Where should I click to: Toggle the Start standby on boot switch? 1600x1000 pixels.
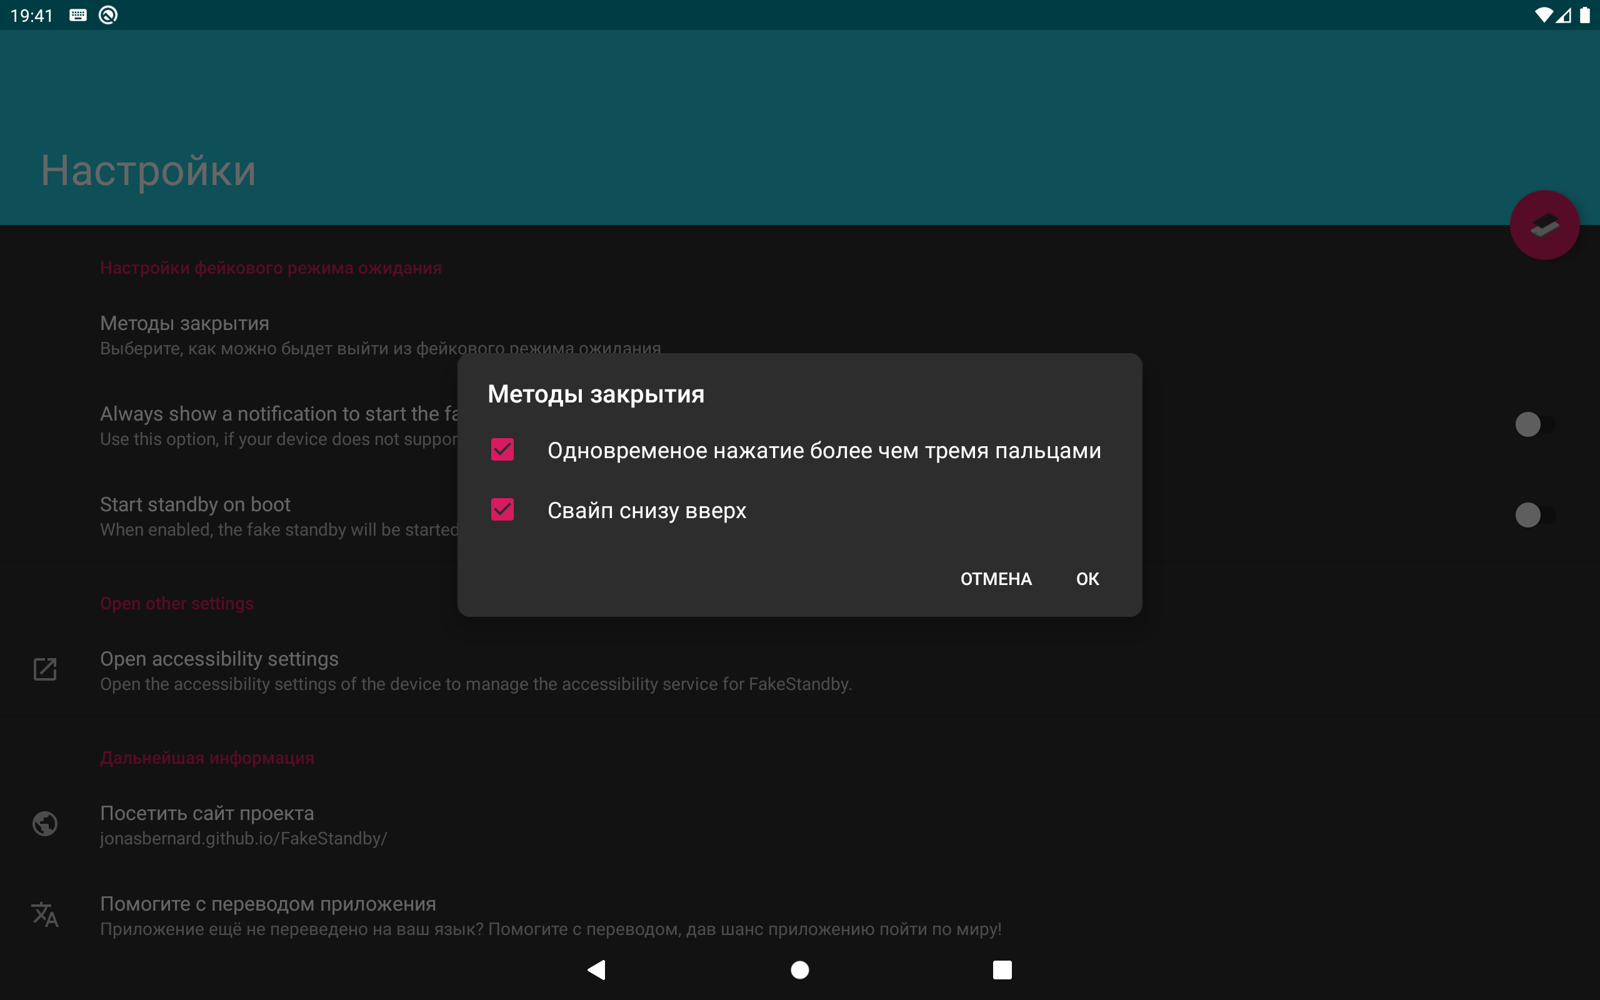[x=1534, y=515]
